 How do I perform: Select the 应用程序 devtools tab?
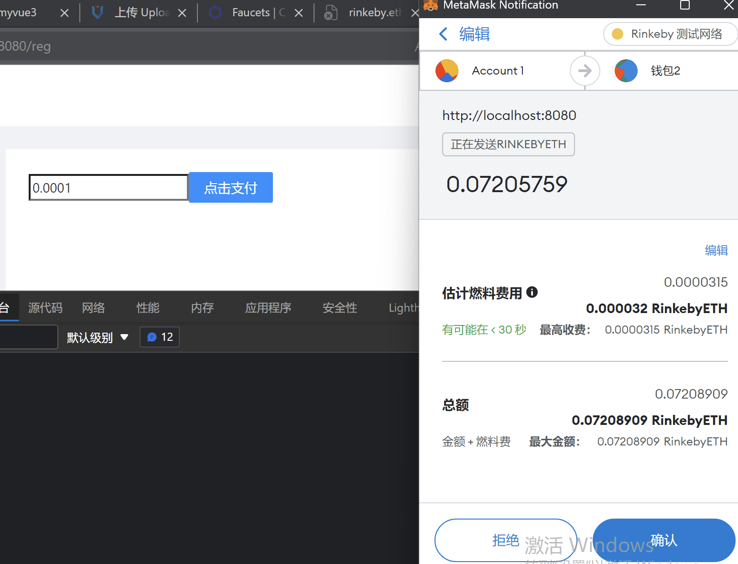point(268,307)
